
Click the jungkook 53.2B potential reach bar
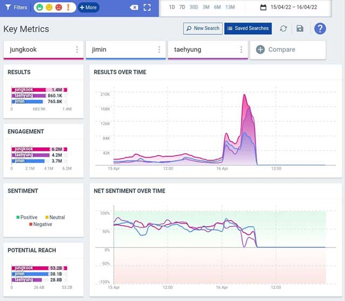(39, 268)
